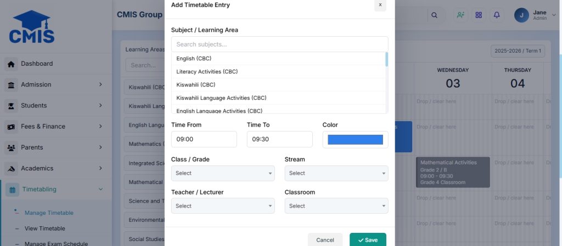The image size is (562, 246).
Task: Click the Parents group icon
Action: 11,148
